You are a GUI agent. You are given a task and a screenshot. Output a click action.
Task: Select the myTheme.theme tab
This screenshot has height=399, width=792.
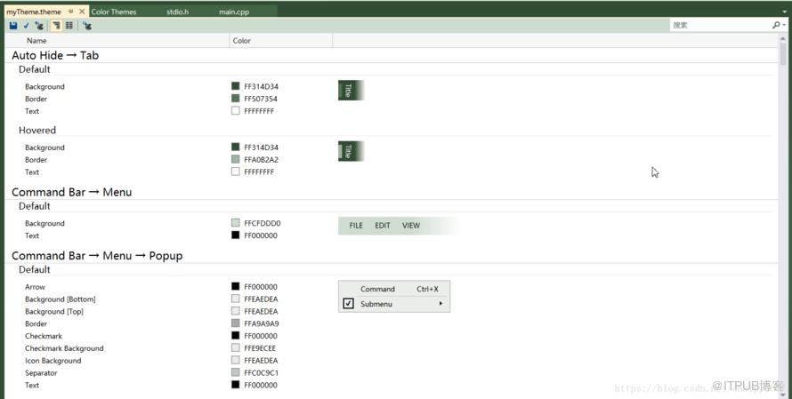pyautogui.click(x=34, y=11)
